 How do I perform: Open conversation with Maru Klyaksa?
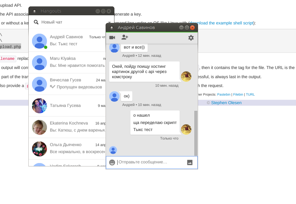[x=67, y=62]
